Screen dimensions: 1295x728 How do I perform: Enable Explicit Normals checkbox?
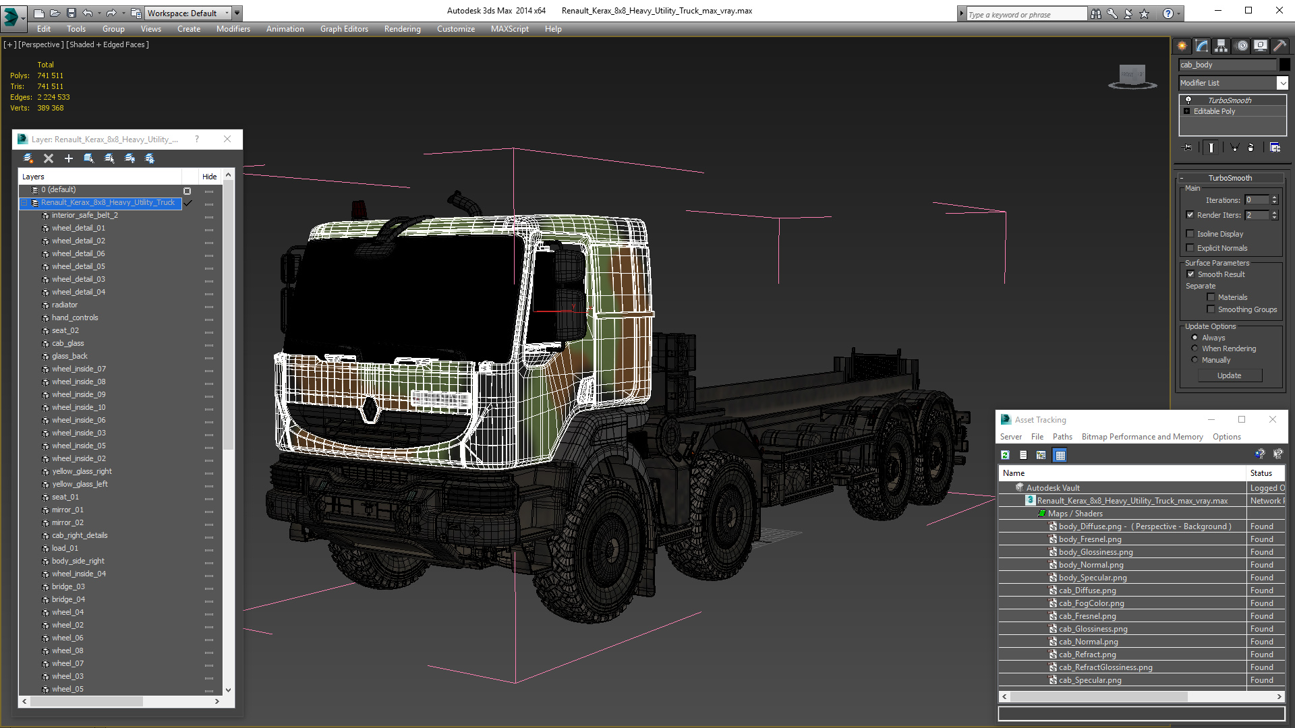point(1190,248)
